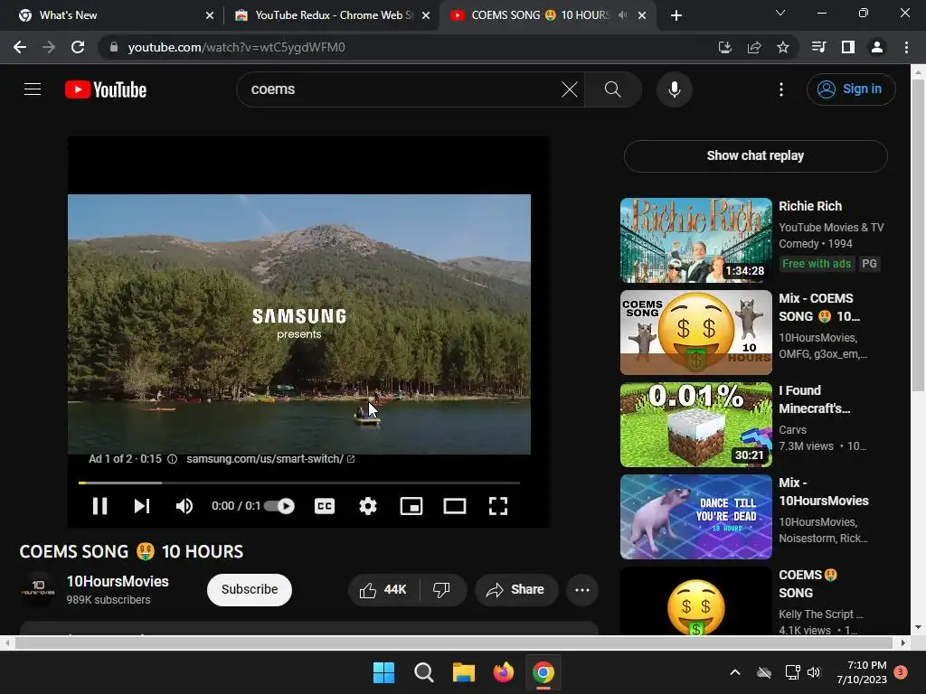Switch to theater mode
Image resolution: width=926 pixels, height=694 pixels.
455,506
